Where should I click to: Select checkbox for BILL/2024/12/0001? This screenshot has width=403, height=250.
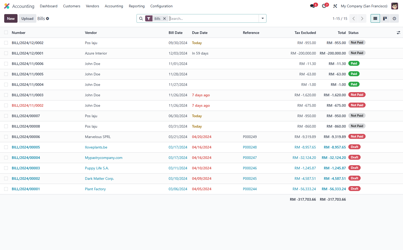(6, 53)
